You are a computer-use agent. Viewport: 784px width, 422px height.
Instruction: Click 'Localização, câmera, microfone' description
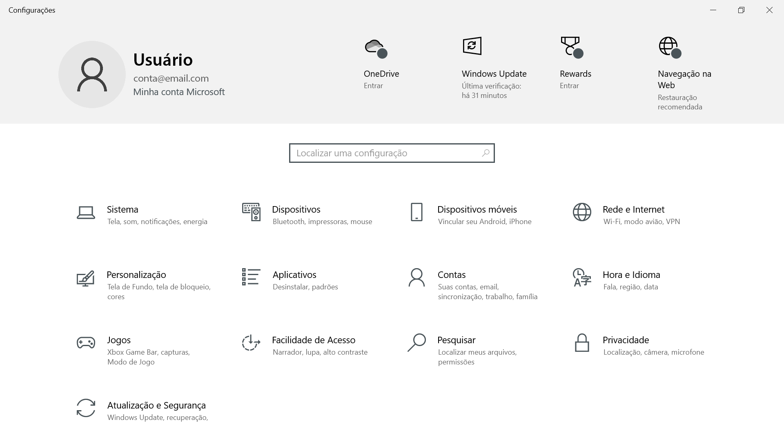coord(654,352)
